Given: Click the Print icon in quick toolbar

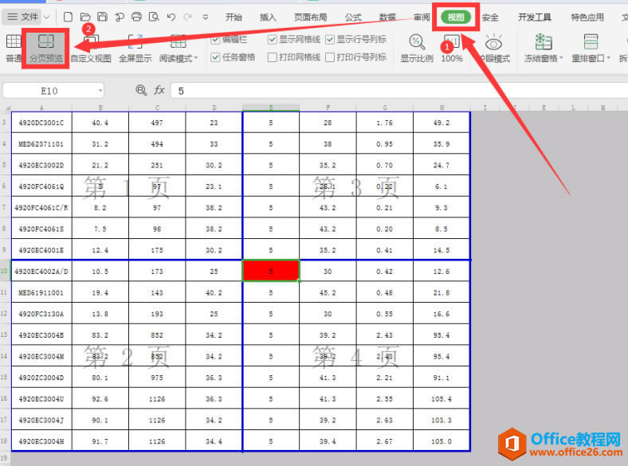Looking at the screenshot, I should [x=136, y=17].
